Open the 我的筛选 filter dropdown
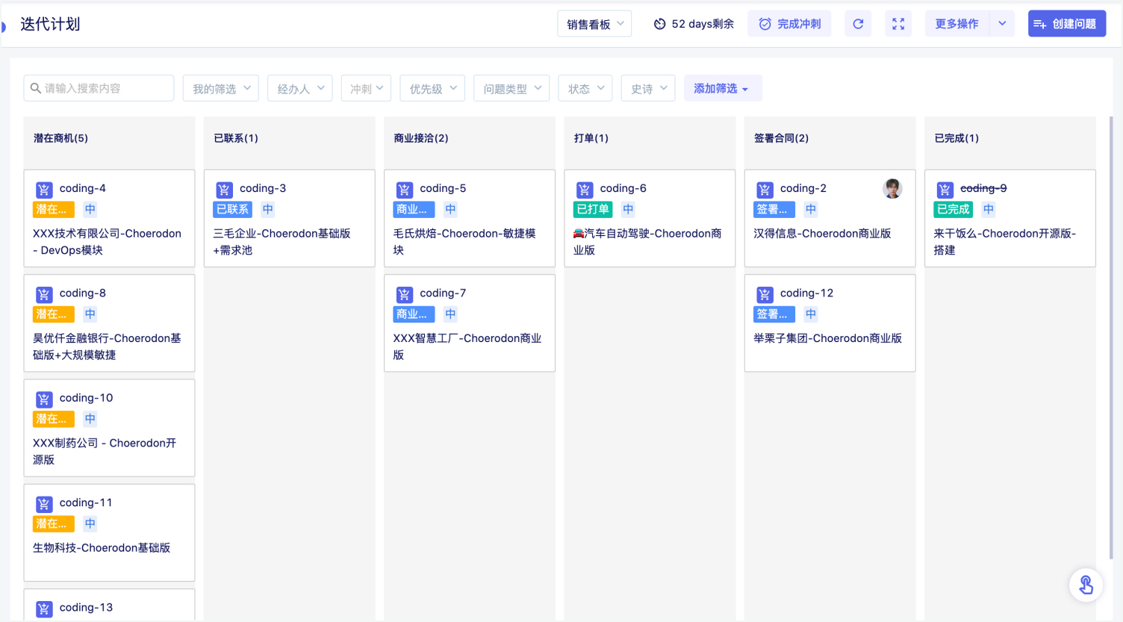1123x622 pixels. click(x=221, y=88)
